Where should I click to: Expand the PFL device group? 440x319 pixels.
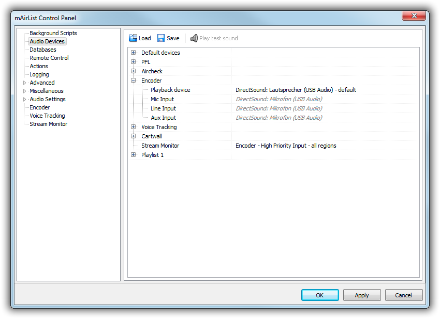pos(134,62)
